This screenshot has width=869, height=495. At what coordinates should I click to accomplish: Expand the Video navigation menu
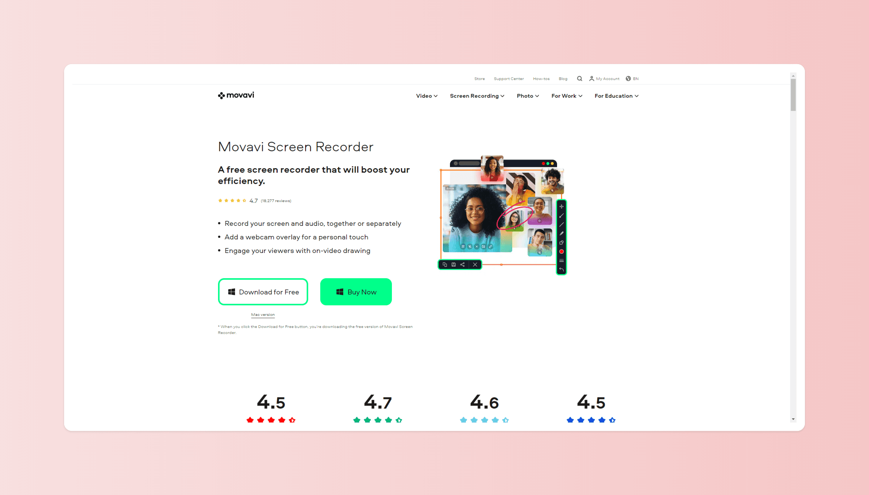[426, 95]
